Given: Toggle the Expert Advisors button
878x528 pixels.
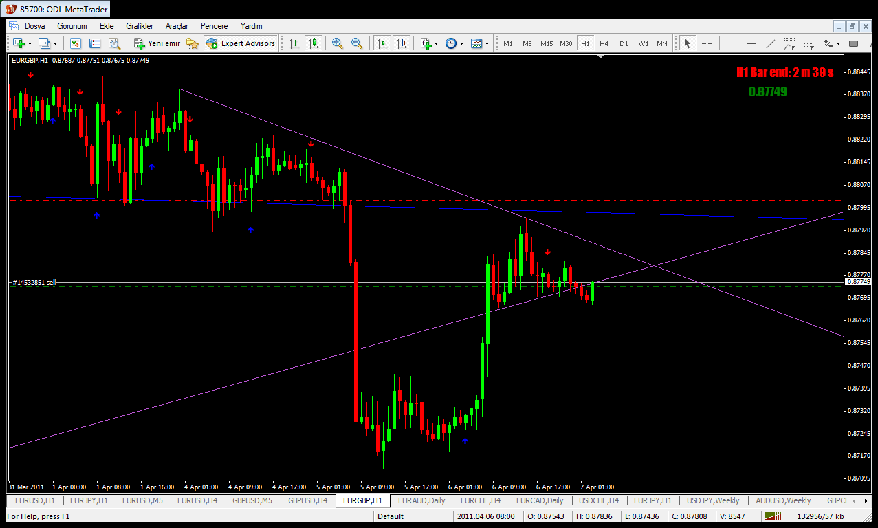Looking at the screenshot, I should [241, 43].
